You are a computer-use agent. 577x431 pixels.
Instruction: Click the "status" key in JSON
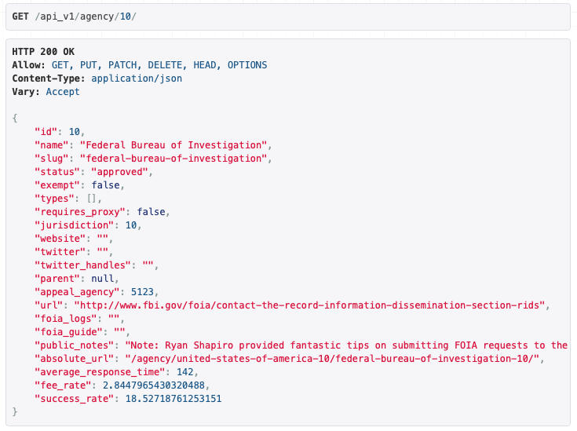(57, 172)
